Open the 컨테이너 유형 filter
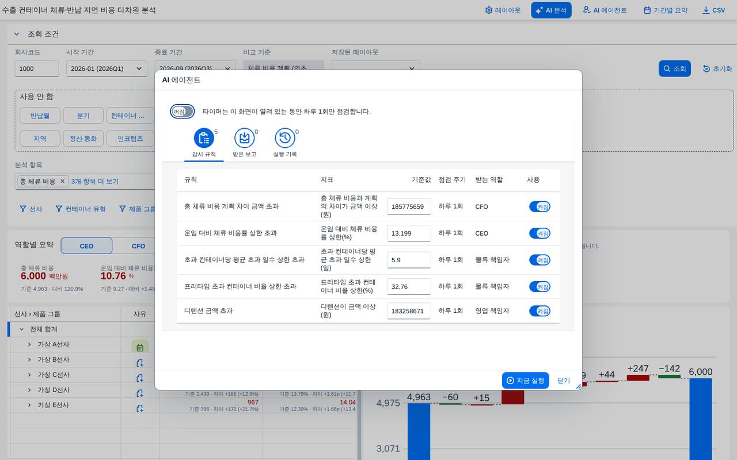This screenshot has width=737, height=460. (x=81, y=209)
